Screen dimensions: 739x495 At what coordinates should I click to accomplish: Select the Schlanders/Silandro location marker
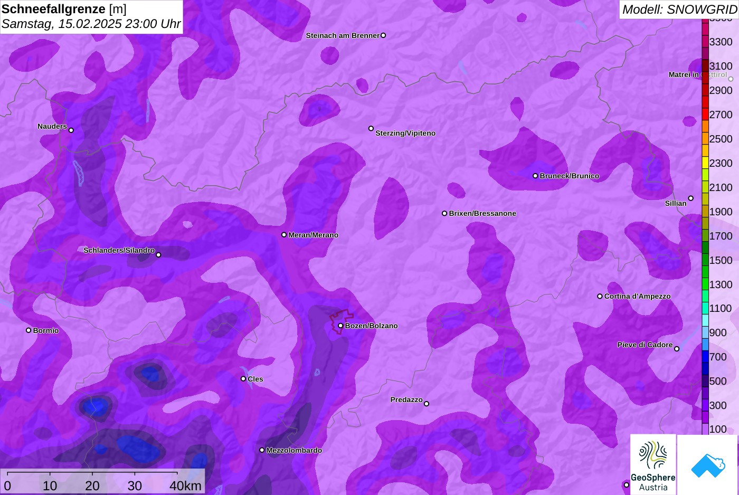[158, 255]
